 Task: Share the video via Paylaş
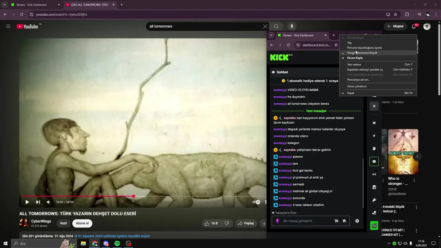coord(246,223)
